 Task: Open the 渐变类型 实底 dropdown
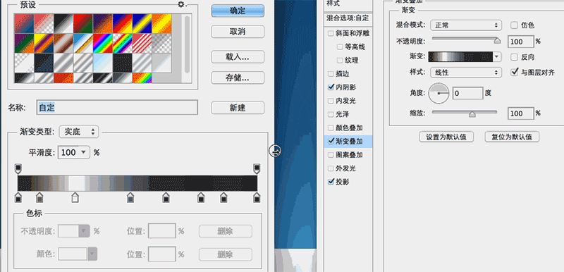click(x=79, y=132)
